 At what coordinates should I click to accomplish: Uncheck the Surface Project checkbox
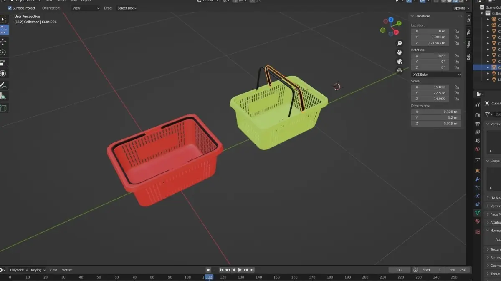click(x=10, y=8)
